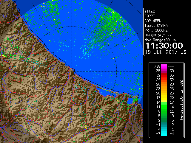This screenshot has width=191, height=143.
Task: Select the 'CAPPI' text line
Action: 150,16
